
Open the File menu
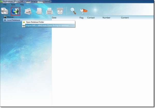pyautogui.click(x=5, y=5)
